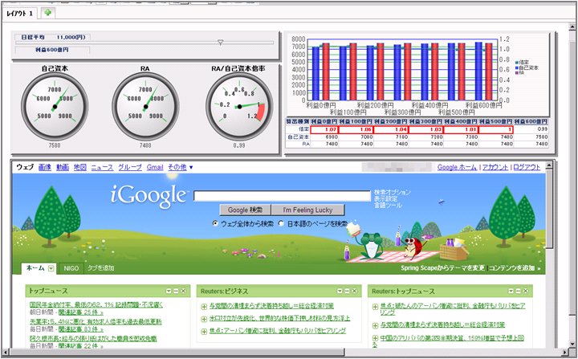Screen dimensions: 578x359
Task: Click the トップニュース gadget title
Action: tap(48, 291)
